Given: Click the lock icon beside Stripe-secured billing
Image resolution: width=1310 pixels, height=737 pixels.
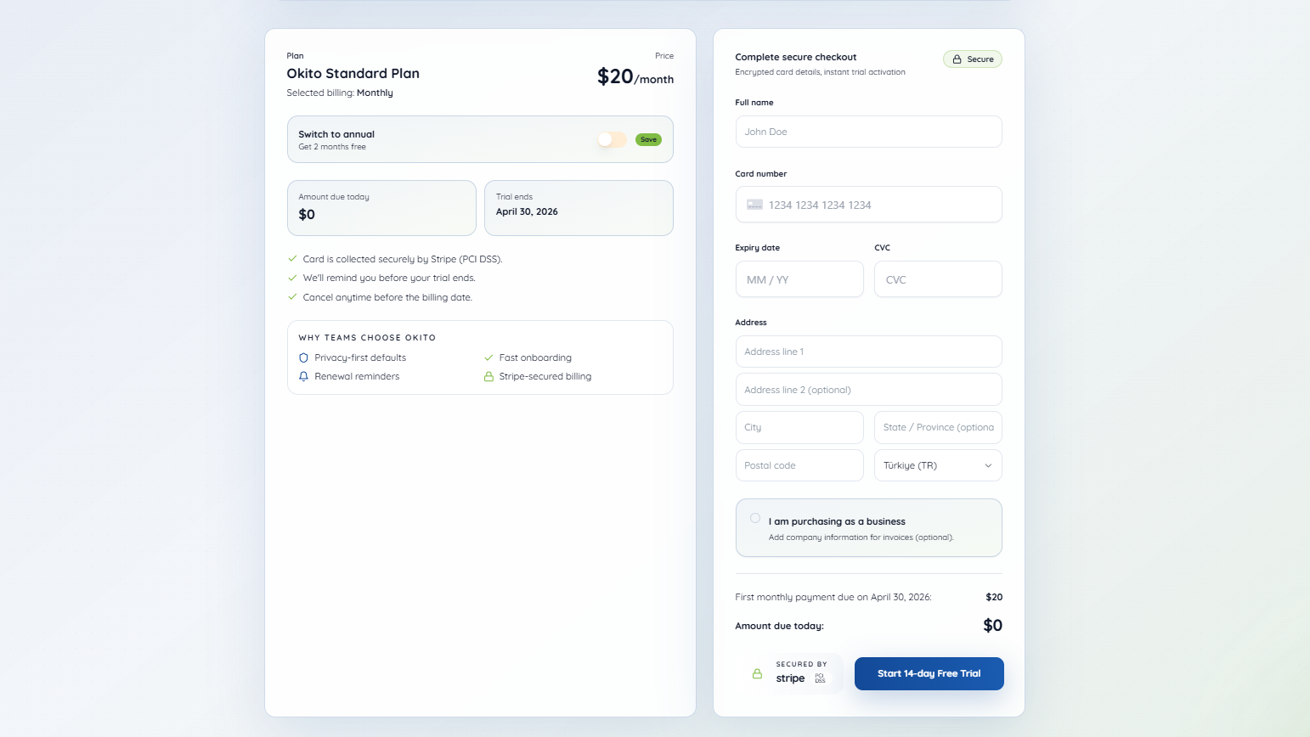Looking at the screenshot, I should [x=488, y=376].
